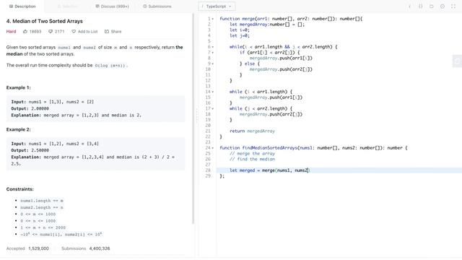Collapse findMedianSortedArrays fold arrow at line 24

[x=213, y=148]
